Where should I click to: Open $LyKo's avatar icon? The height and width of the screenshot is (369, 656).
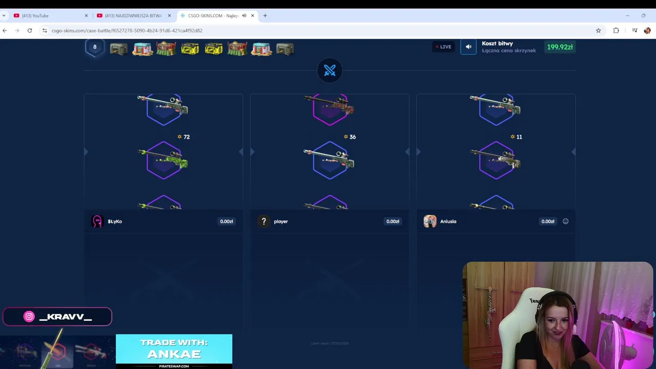(97, 221)
